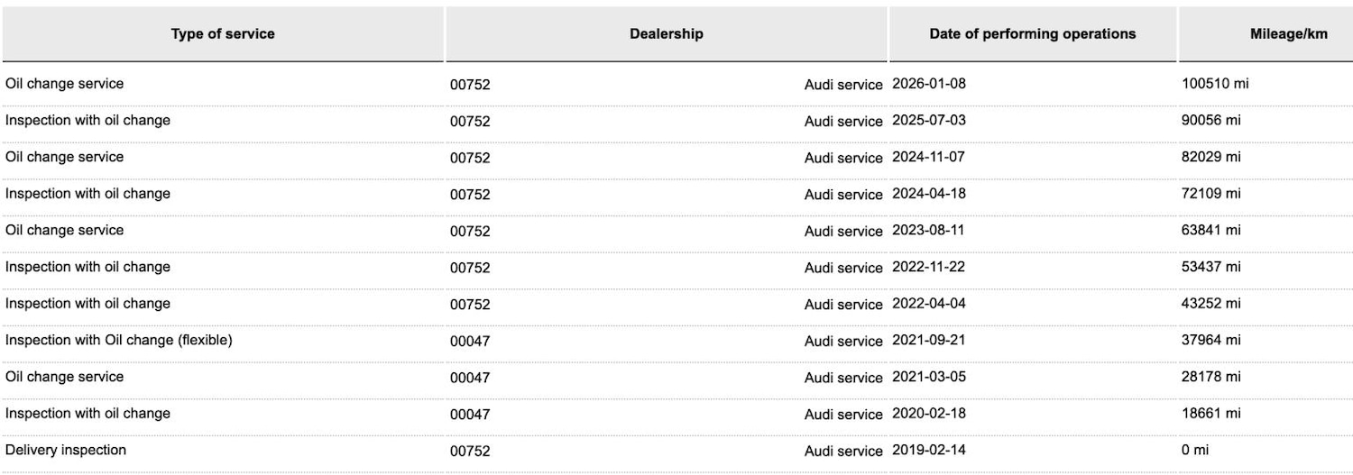This screenshot has width=1353, height=475.
Task: Select the 2022-11-22 date cell
Action: [928, 267]
